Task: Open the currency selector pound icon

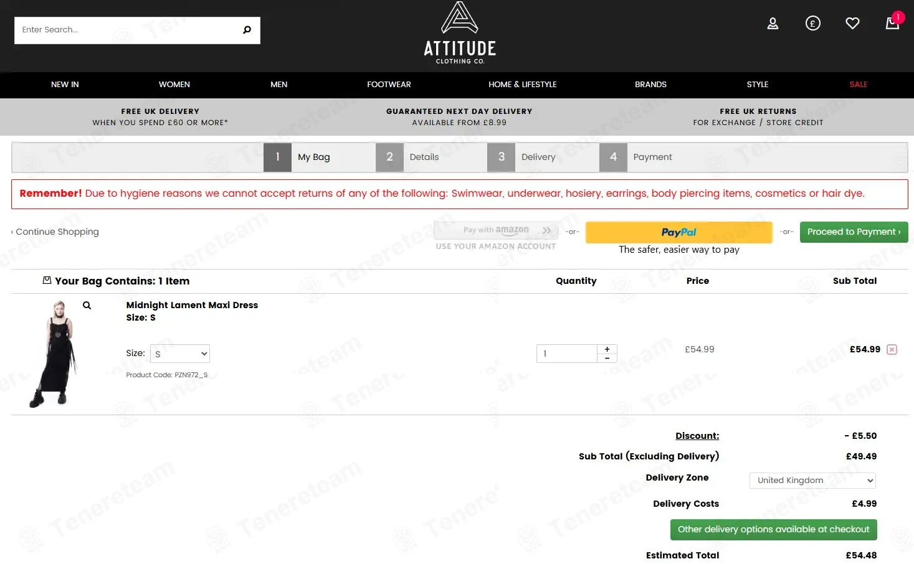Action: 812,24
